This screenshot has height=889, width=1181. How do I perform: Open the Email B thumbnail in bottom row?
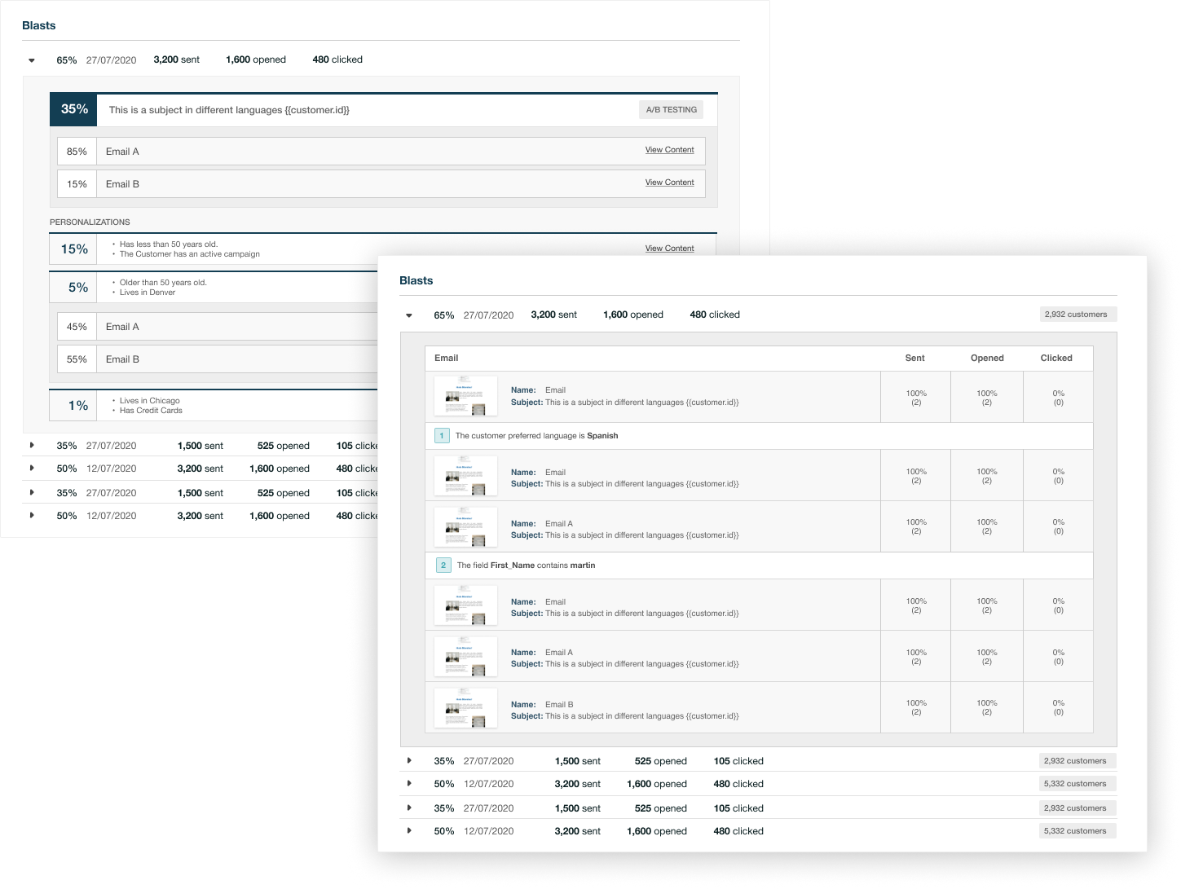pyautogui.click(x=465, y=708)
